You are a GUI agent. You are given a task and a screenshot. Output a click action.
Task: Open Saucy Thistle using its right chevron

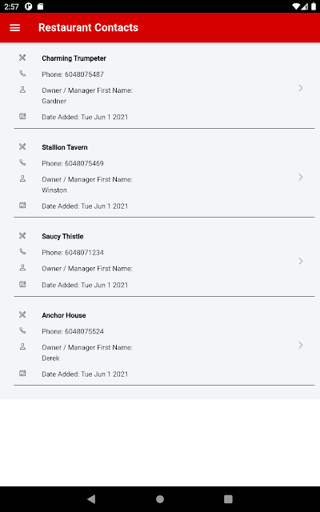click(x=301, y=261)
